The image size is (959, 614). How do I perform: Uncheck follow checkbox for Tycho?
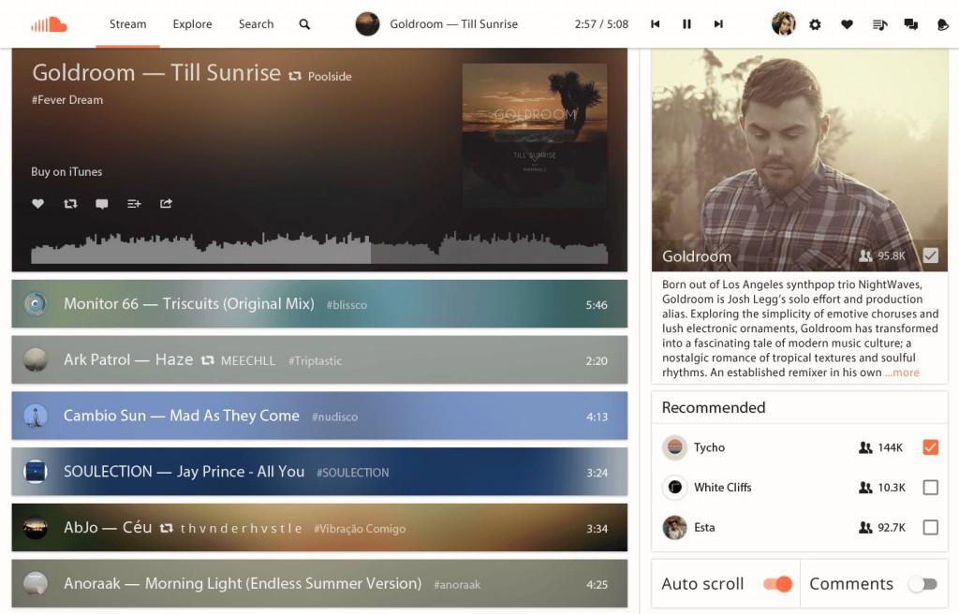point(930,447)
